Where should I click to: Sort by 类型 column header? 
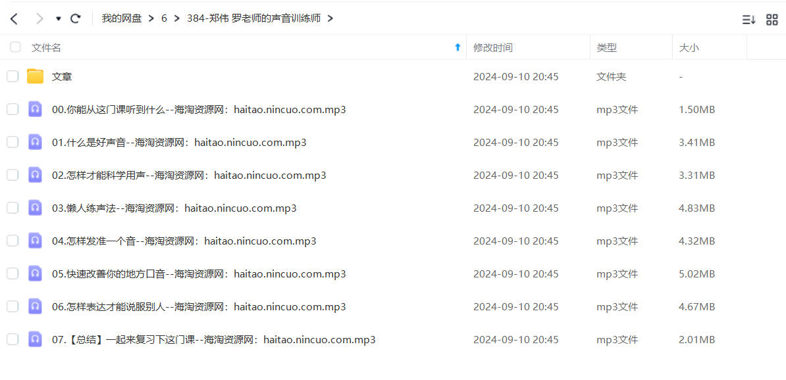[606, 47]
